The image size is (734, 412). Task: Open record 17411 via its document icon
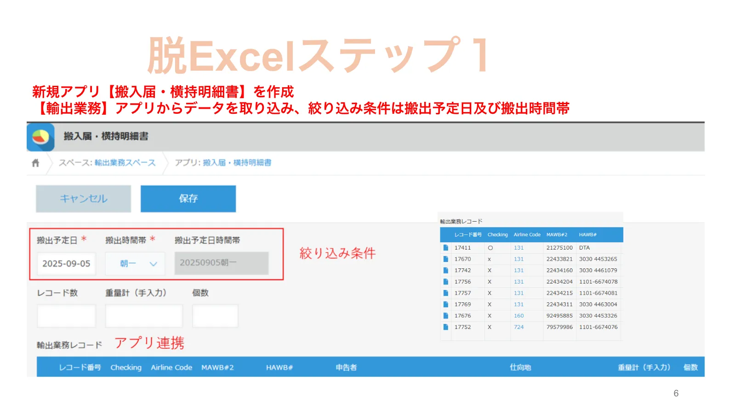pyautogui.click(x=445, y=248)
